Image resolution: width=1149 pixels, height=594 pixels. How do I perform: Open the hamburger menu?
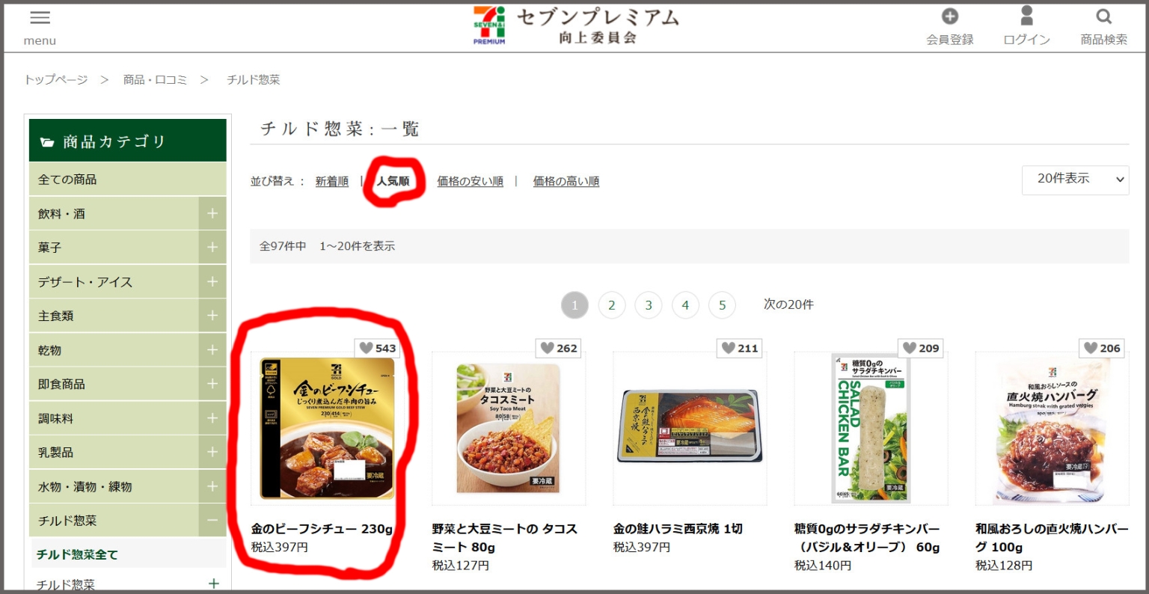point(39,19)
